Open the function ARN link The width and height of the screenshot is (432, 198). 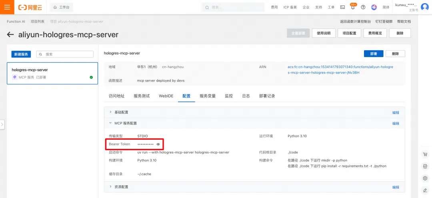pos(340,70)
